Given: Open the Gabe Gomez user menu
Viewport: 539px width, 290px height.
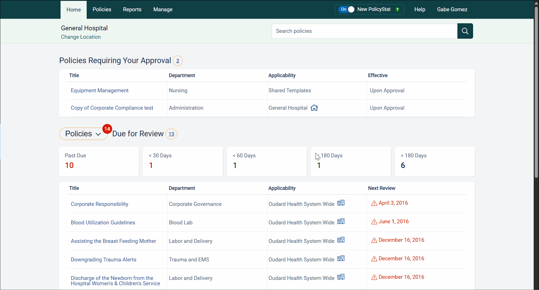Looking at the screenshot, I should tap(452, 10).
